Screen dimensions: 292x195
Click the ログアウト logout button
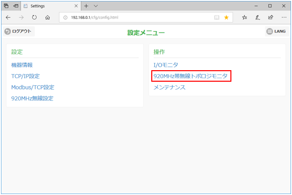[x=19, y=31]
